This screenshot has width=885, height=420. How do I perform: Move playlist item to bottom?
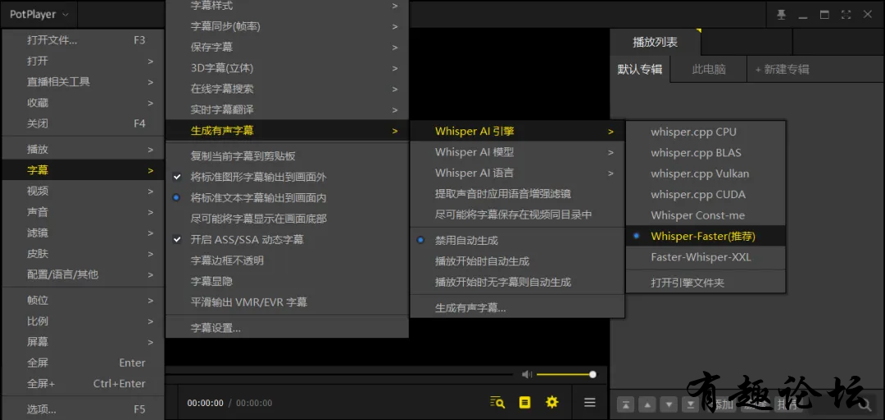coord(689,404)
